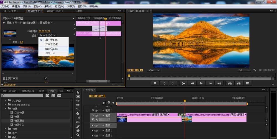Toggle the timeline Snap magnet icon
277x139 pixels.
coord(104,103)
